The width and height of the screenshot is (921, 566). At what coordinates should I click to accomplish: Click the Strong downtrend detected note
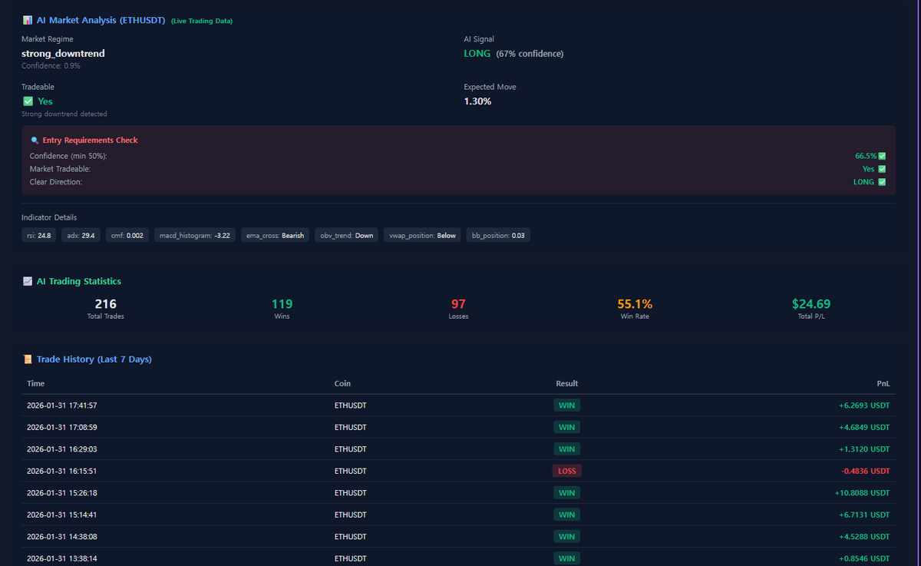pyautogui.click(x=64, y=114)
